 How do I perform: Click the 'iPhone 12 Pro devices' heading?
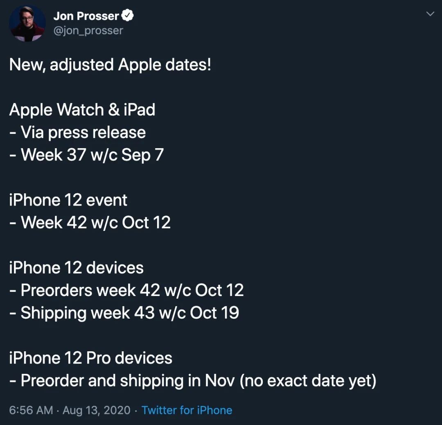90,358
